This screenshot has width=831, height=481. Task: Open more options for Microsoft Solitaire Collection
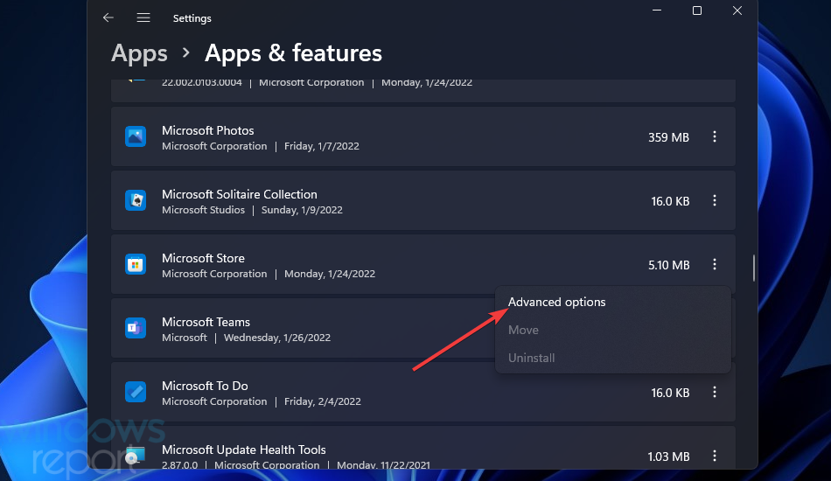pos(715,201)
